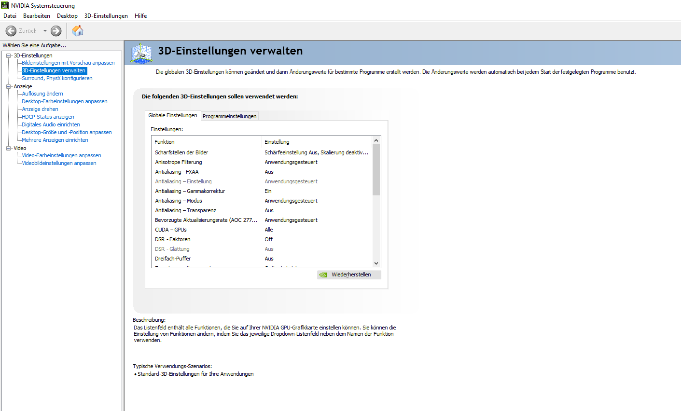Open Video-Farbeinstellungen anpassen link
681x411 pixels.
[x=61, y=155]
